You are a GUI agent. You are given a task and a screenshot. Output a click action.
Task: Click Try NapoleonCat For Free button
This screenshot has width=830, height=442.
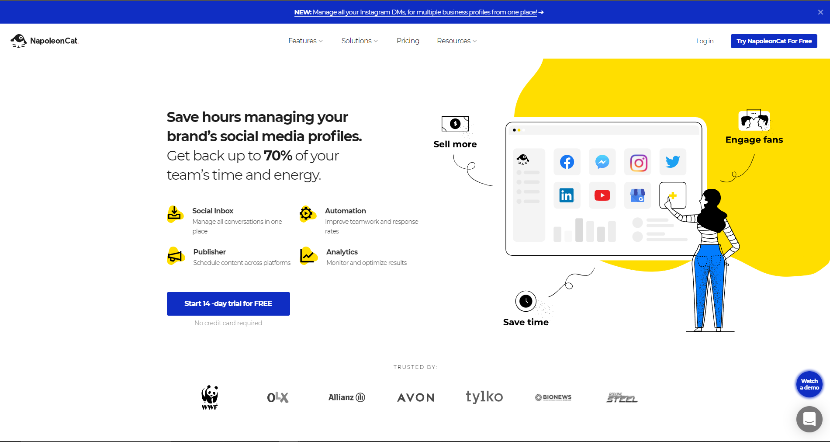[x=774, y=41]
